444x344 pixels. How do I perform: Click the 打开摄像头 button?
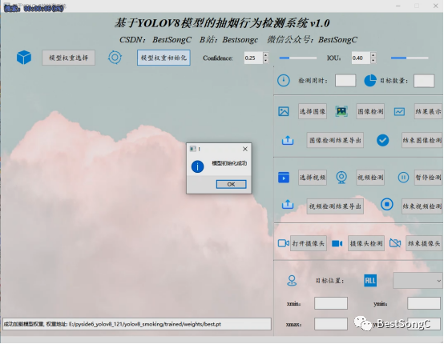[x=309, y=243]
